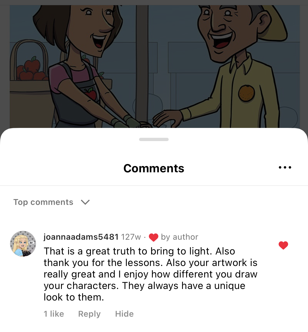Open the Top comments sorting label
The image size is (308, 332).
pos(43,202)
